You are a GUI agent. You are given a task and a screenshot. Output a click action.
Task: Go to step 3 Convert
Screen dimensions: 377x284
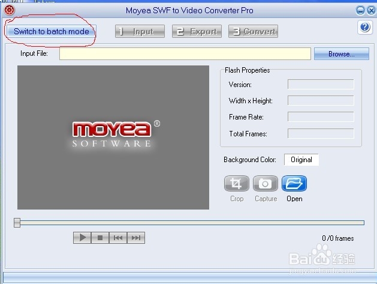point(253,31)
